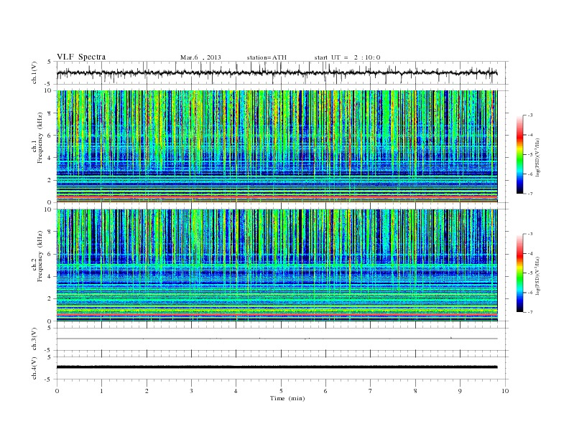Click the ch.2 colorbar tick label "-7"
This screenshot has width=569, height=439.
(x=530, y=312)
